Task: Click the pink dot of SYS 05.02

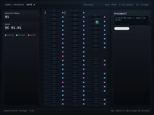Action: [84, 30]
